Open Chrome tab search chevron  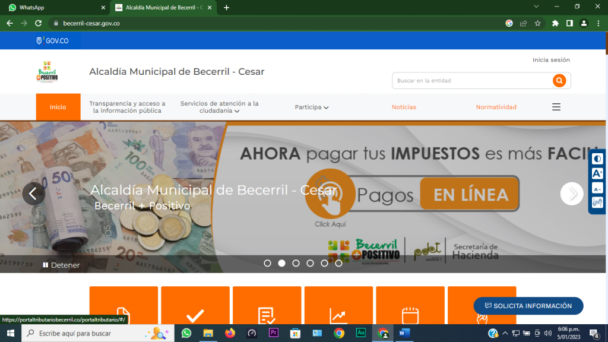point(536,7)
